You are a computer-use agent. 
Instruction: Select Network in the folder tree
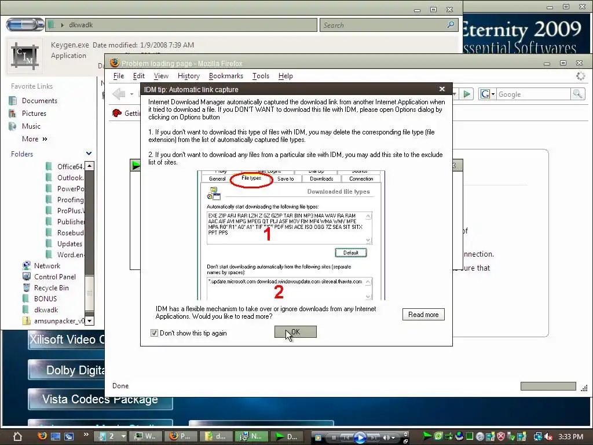pyautogui.click(x=42, y=265)
